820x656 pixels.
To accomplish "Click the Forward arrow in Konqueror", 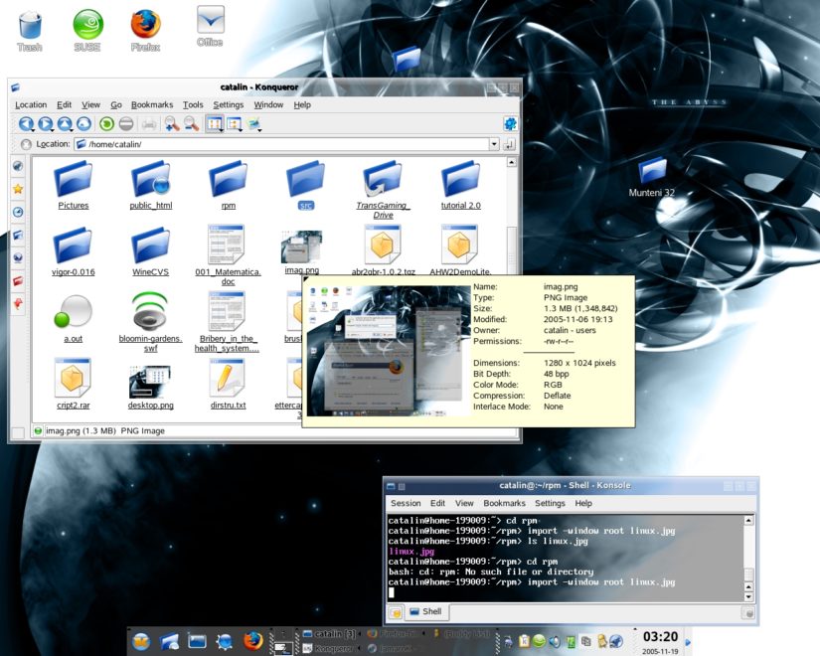I will click(x=46, y=124).
